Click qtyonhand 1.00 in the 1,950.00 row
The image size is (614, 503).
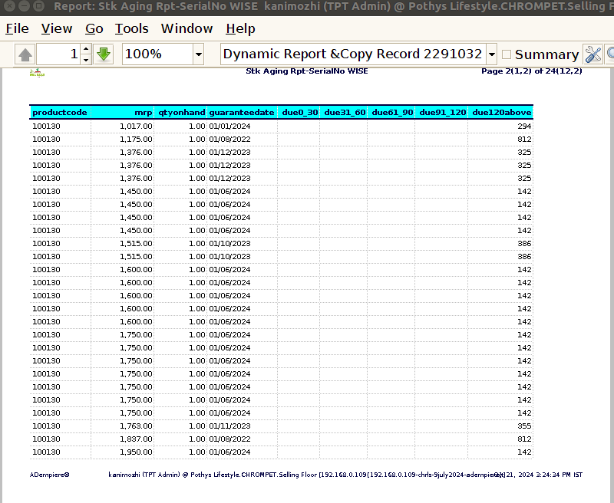[x=197, y=452]
